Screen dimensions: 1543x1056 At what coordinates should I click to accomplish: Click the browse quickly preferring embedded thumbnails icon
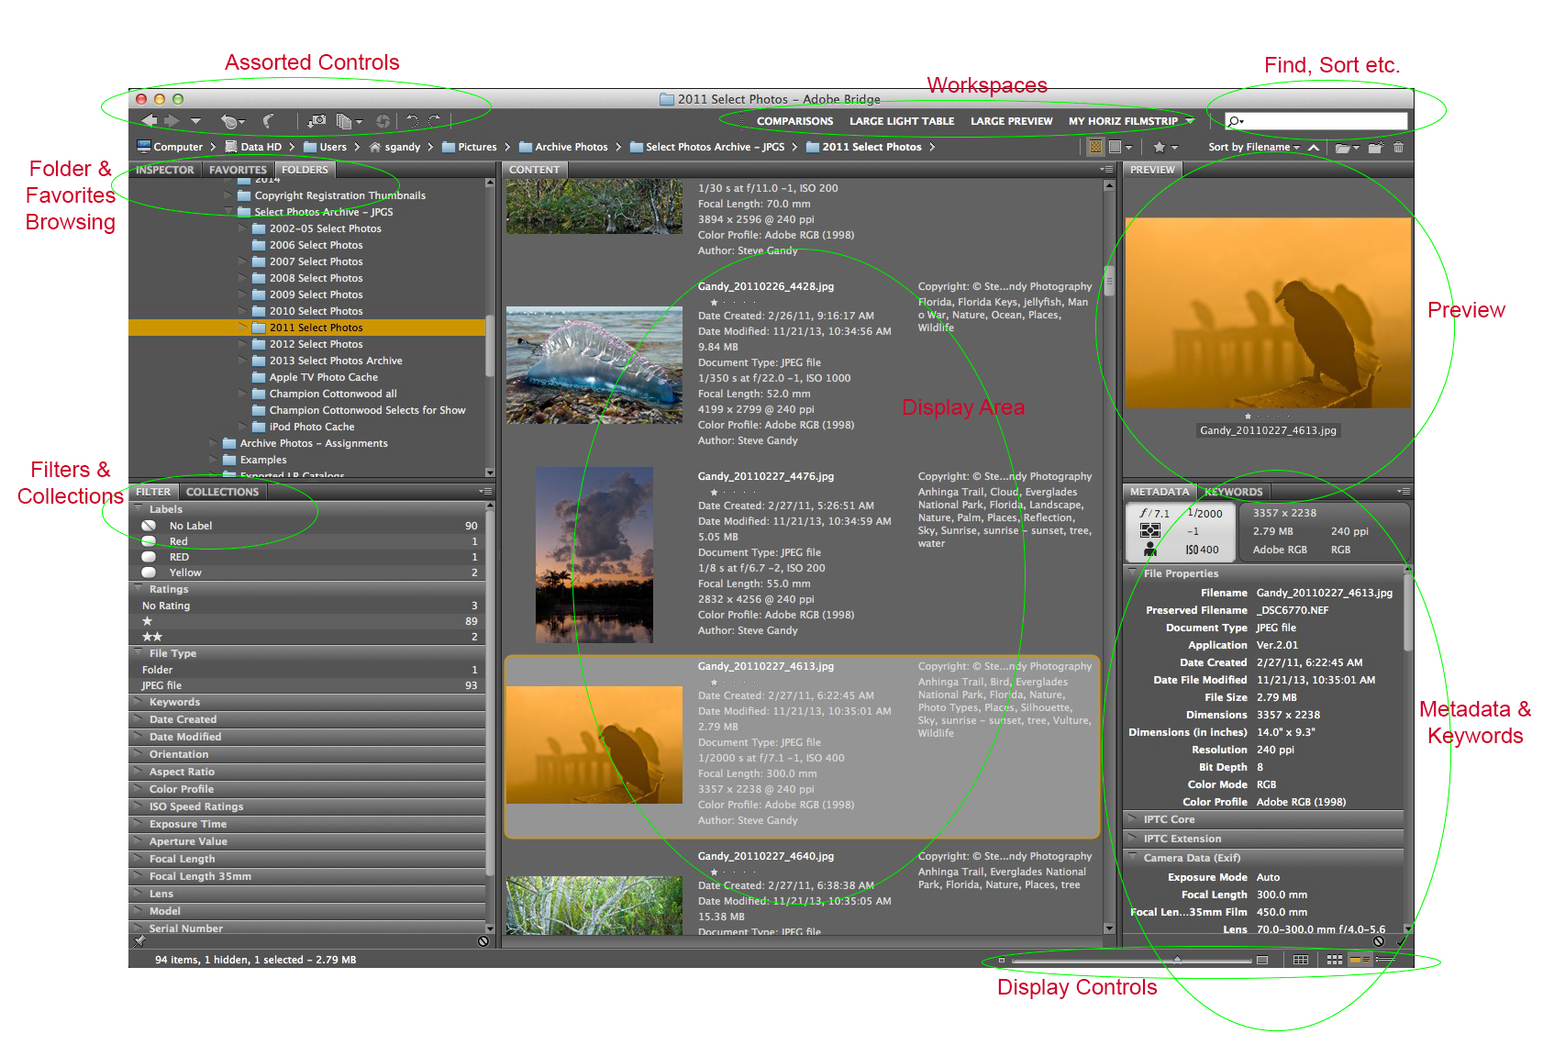[1095, 147]
